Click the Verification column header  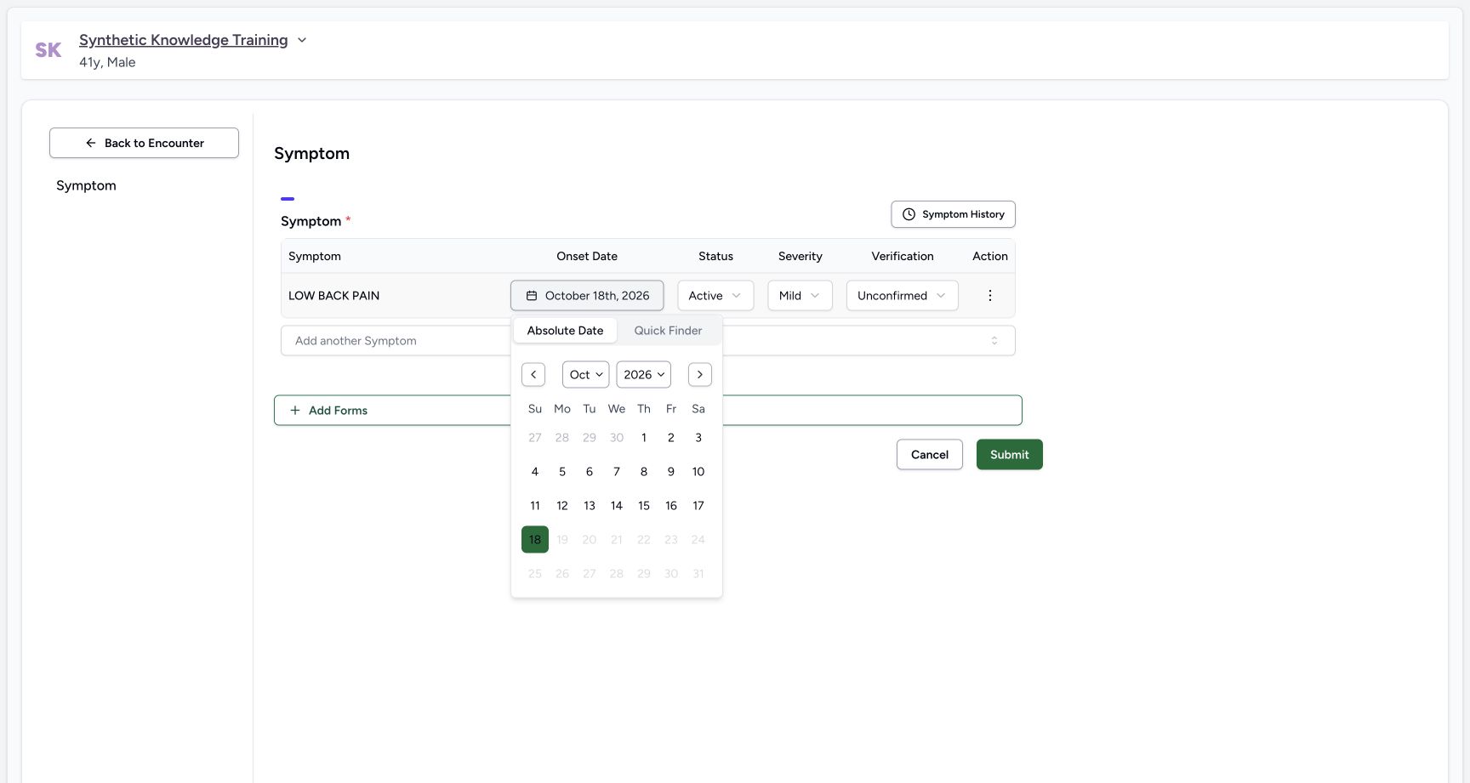click(x=903, y=256)
